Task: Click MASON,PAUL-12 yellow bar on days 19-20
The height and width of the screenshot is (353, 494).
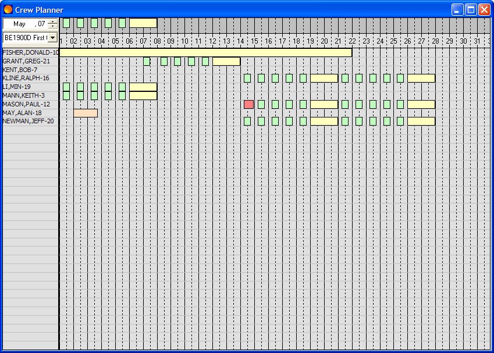Action: 324,104
